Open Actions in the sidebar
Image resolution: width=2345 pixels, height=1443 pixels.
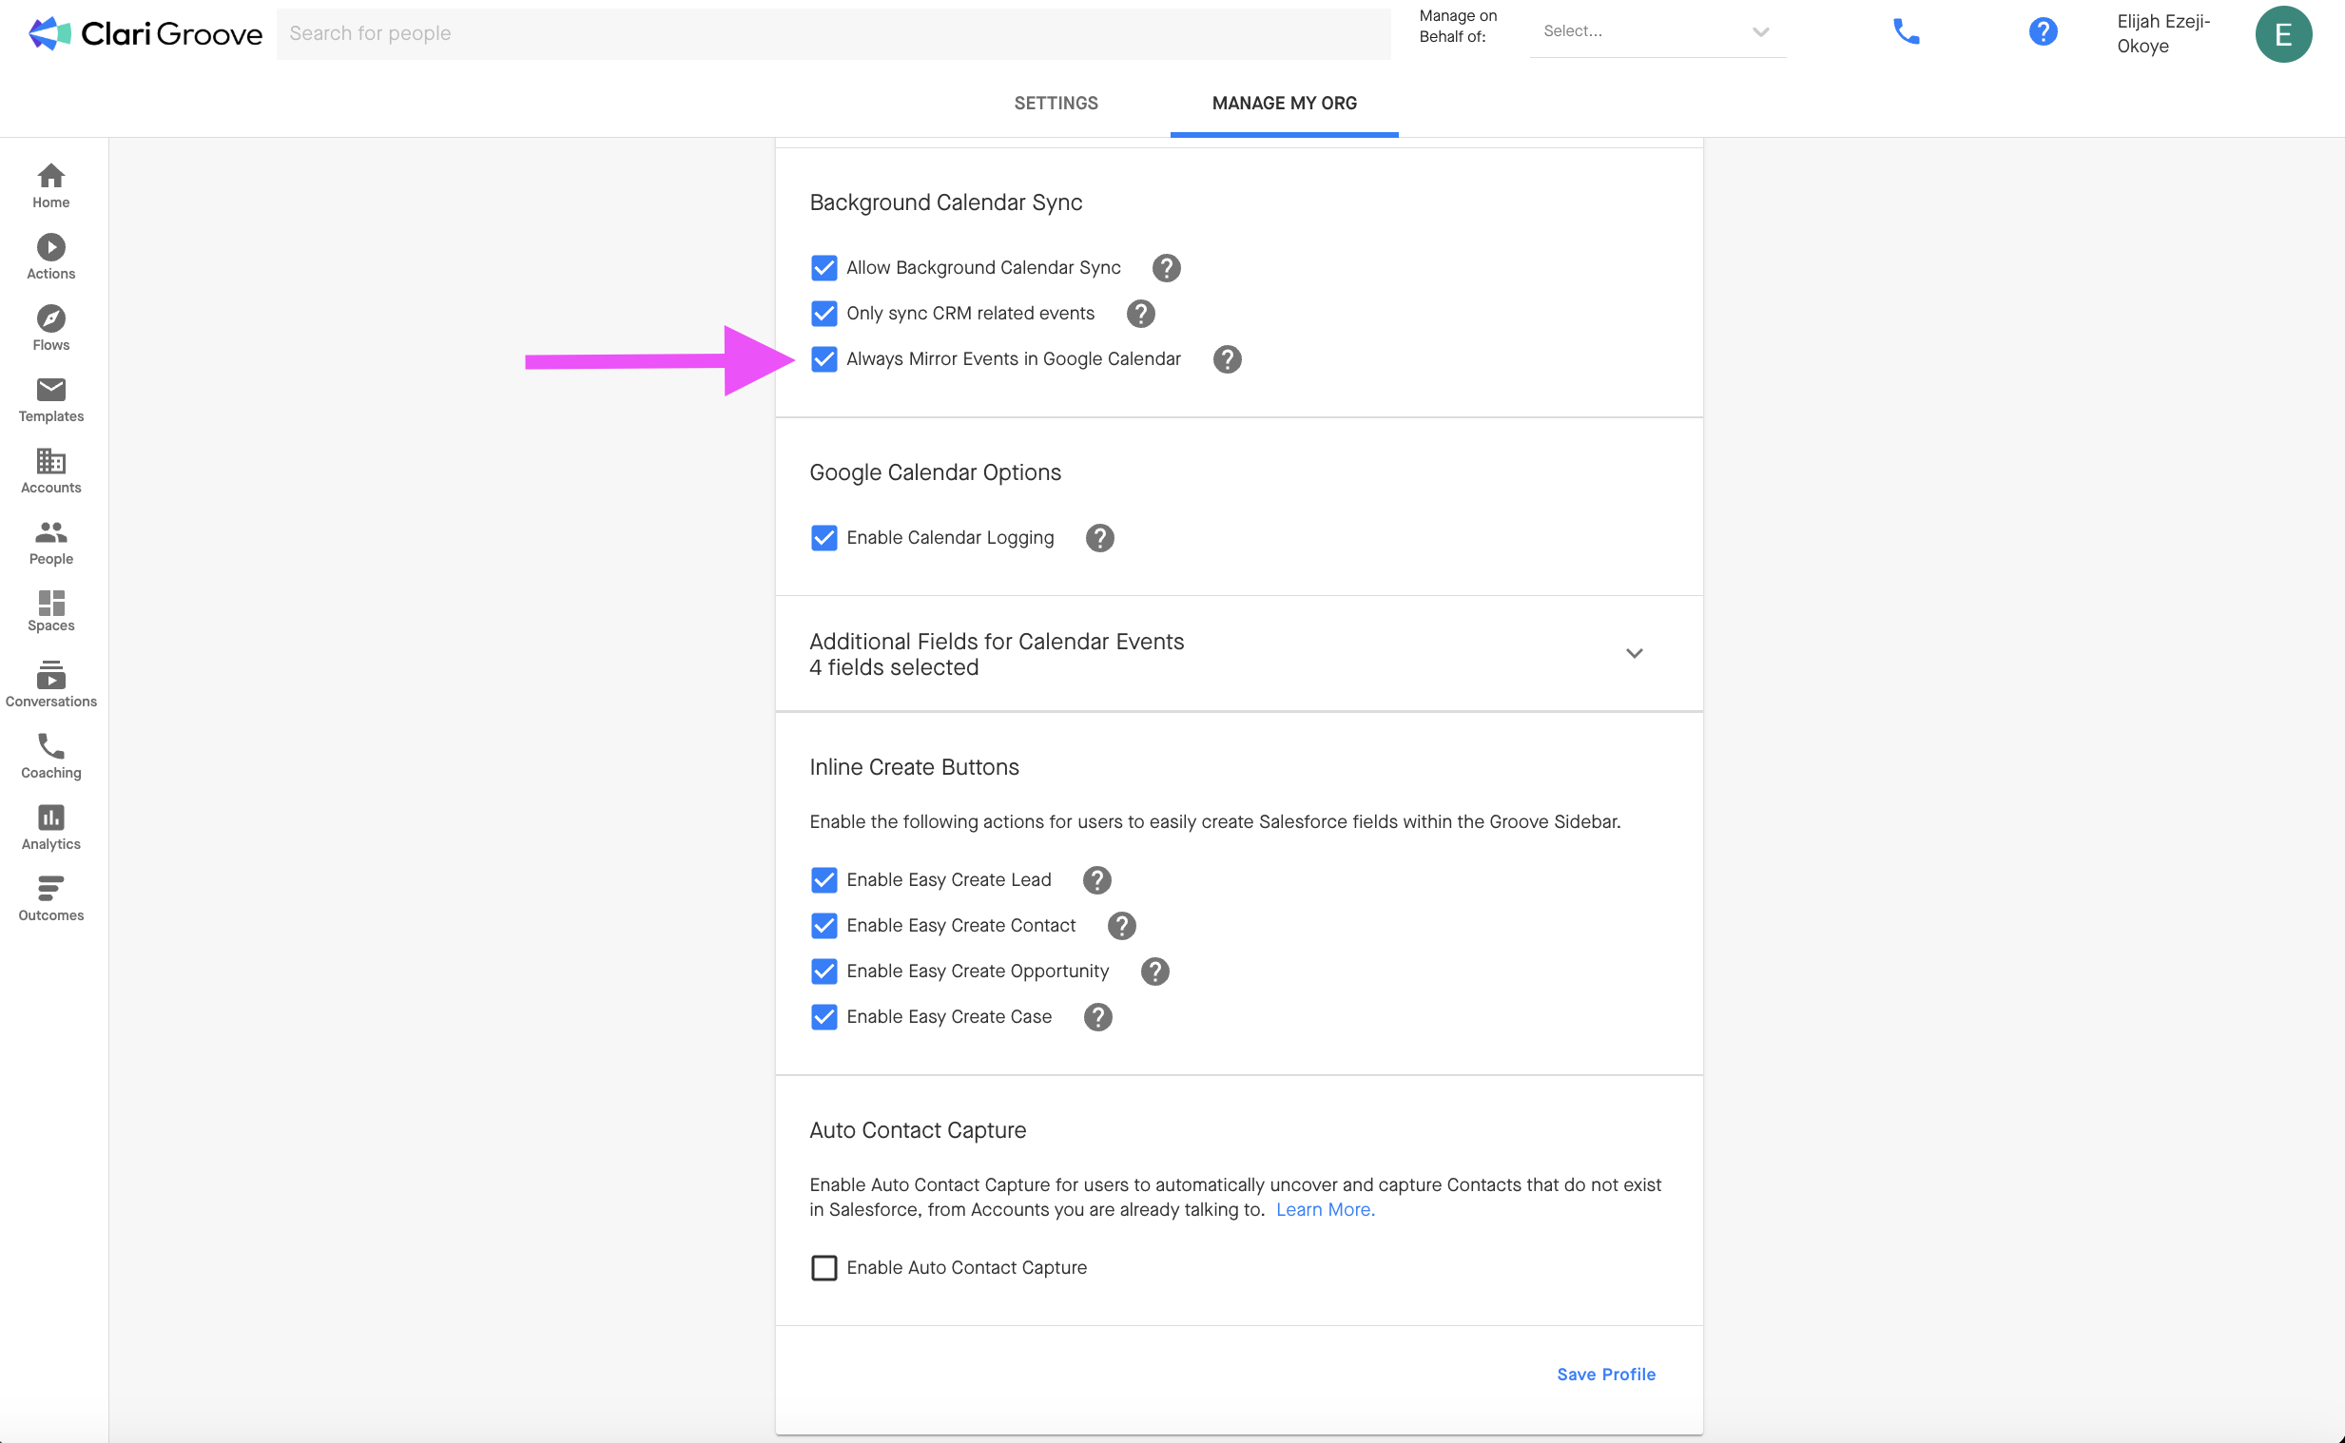click(50, 257)
